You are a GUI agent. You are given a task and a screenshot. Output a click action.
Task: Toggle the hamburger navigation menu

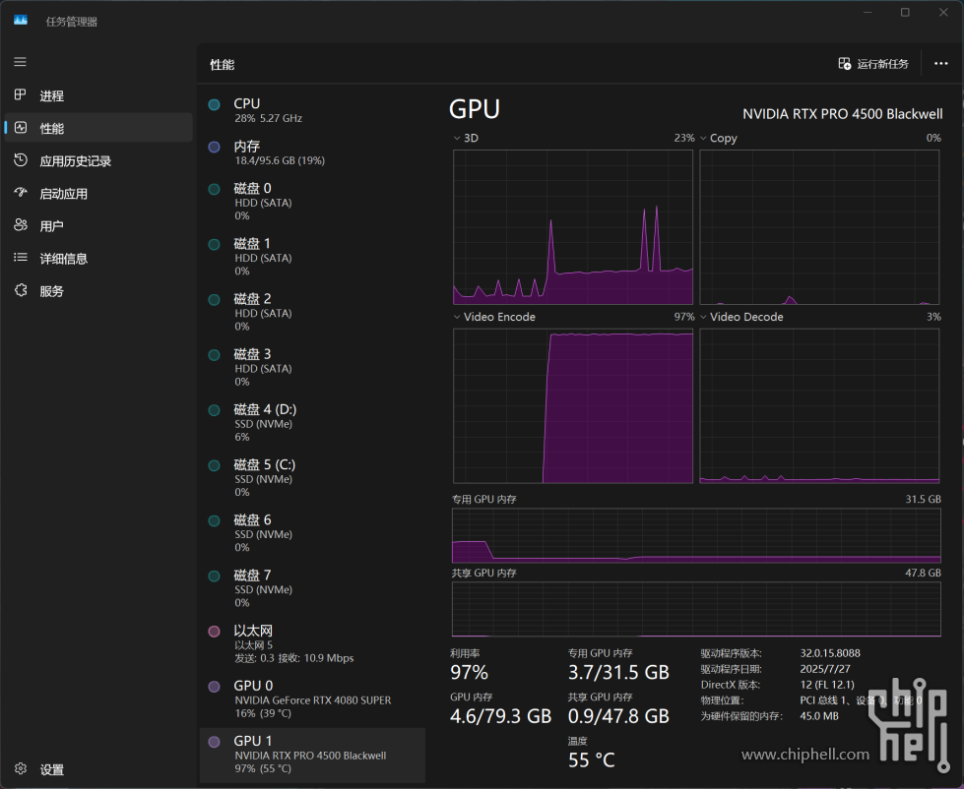(21, 62)
